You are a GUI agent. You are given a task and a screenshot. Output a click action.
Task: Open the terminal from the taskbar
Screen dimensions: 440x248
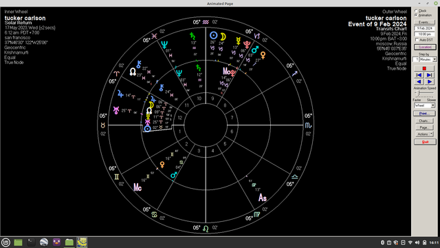pos(31,242)
